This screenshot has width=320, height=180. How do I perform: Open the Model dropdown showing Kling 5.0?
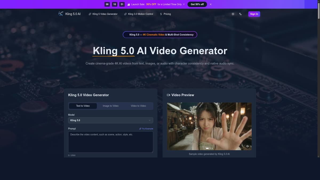tap(110, 120)
